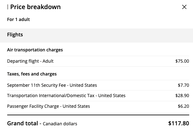Image resolution: width=193 pixels, height=130 pixels.
Task: Click the divider line above Grand total
Action: click(x=98, y=115)
